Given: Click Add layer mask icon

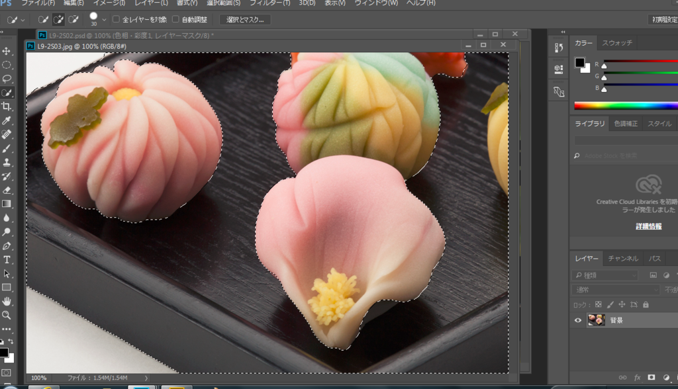Looking at the screenshot, I should point(652,377).
